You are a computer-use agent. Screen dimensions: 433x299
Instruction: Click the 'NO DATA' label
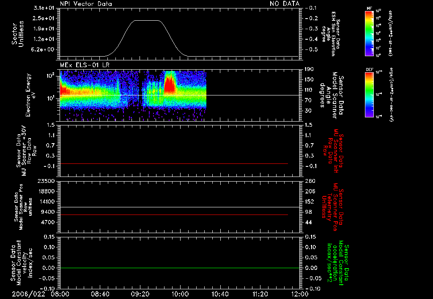(x=285, y=4)
